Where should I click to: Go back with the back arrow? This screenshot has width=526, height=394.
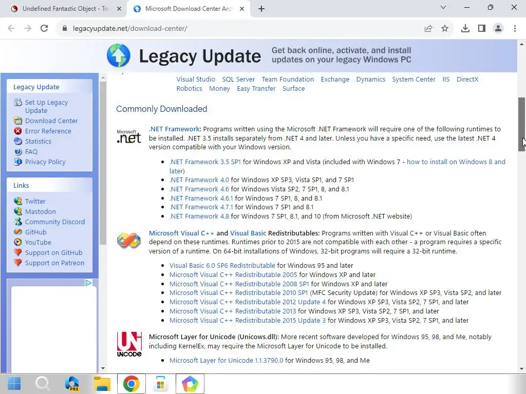(x=11, y=29)
